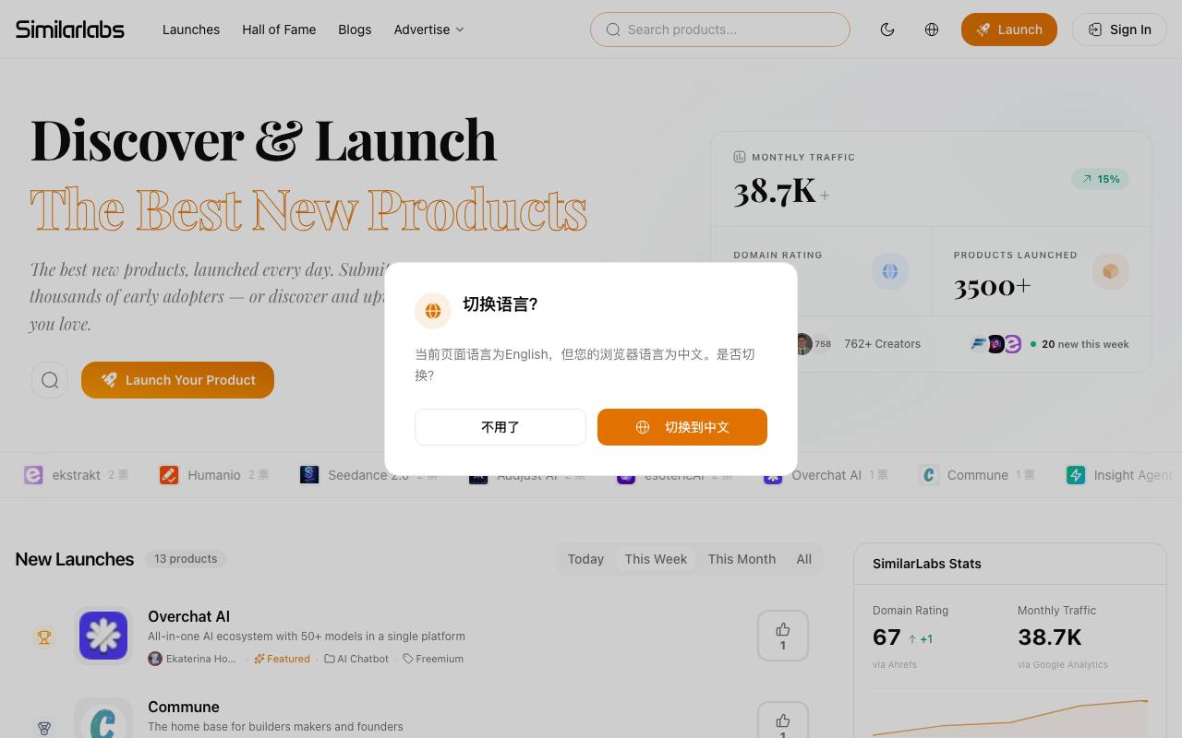Click the Monthly Traffic chart icon
This screenshot has width=1182, height=738.
[740, 157]
